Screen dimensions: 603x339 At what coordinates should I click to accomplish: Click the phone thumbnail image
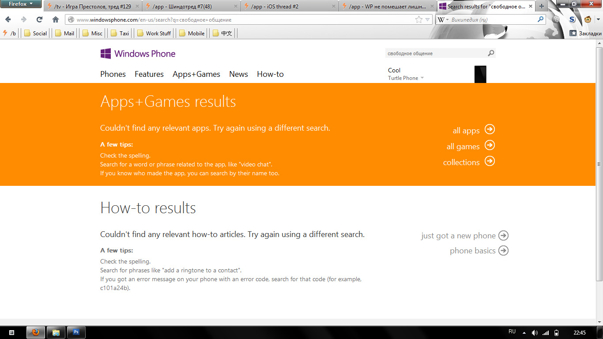coord(480,74)
